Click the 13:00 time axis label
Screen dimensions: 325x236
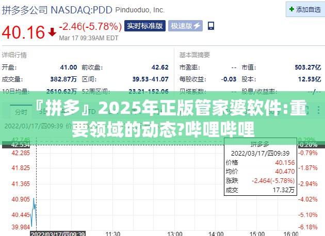coord(175,234)
